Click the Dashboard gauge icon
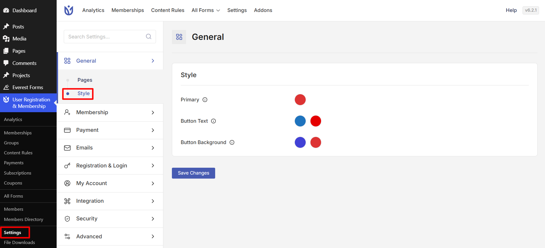 [x=6, y=10]
